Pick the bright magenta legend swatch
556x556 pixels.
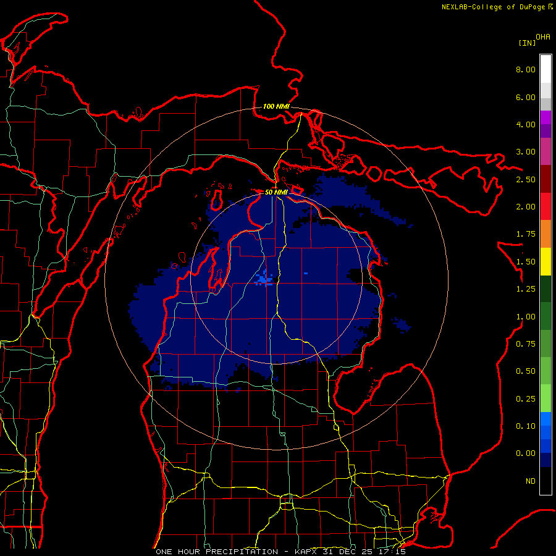[545, 117]
